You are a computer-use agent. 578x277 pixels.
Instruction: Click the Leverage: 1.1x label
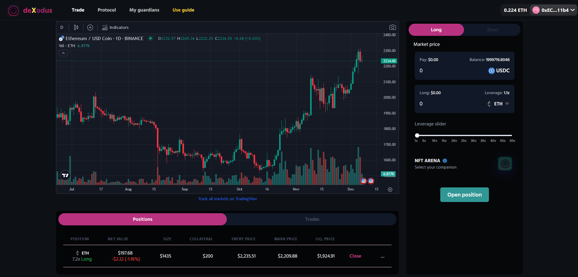point(497,93)
